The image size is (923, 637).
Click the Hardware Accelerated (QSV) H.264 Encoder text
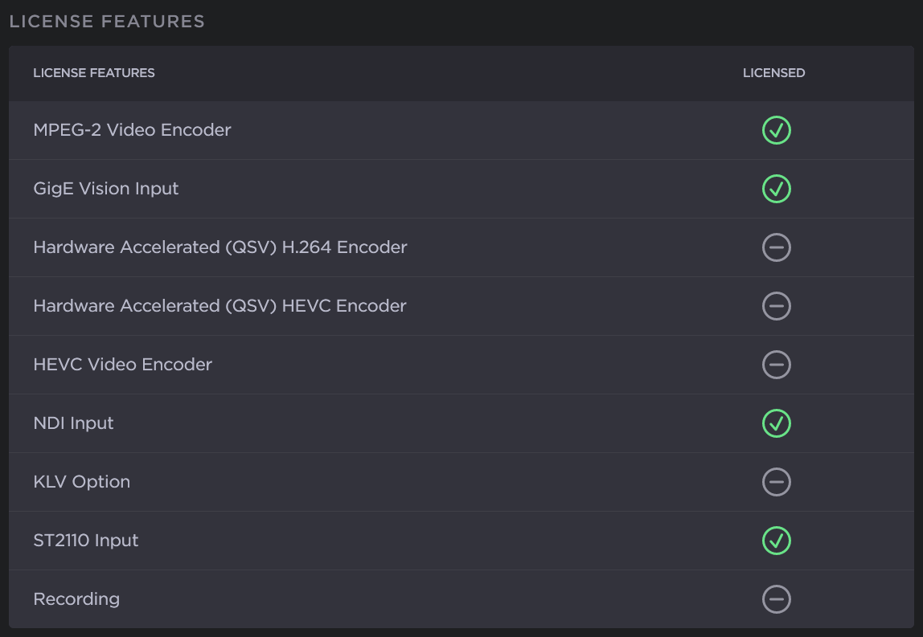(220, 247)
